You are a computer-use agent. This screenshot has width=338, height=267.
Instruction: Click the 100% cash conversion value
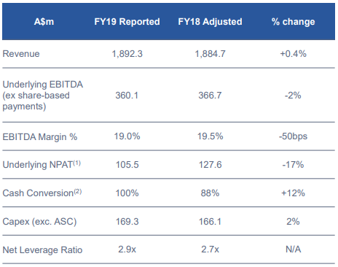tap(127, 193)
